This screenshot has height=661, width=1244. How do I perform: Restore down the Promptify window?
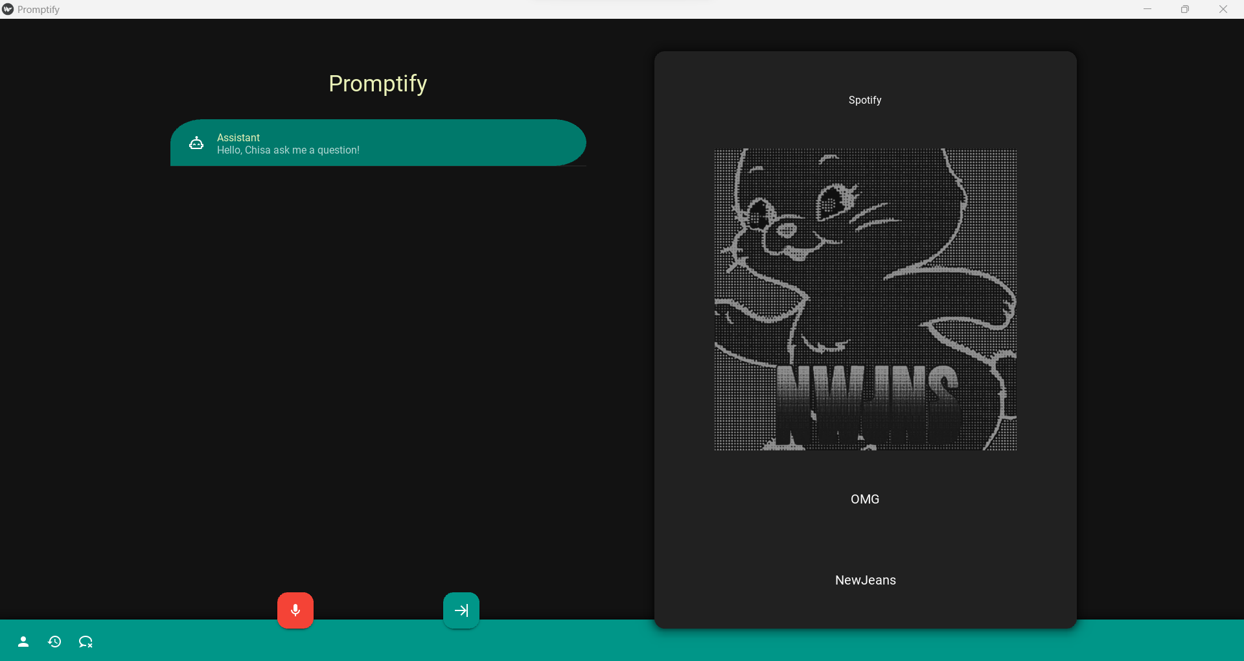(x=1185, y=9)
